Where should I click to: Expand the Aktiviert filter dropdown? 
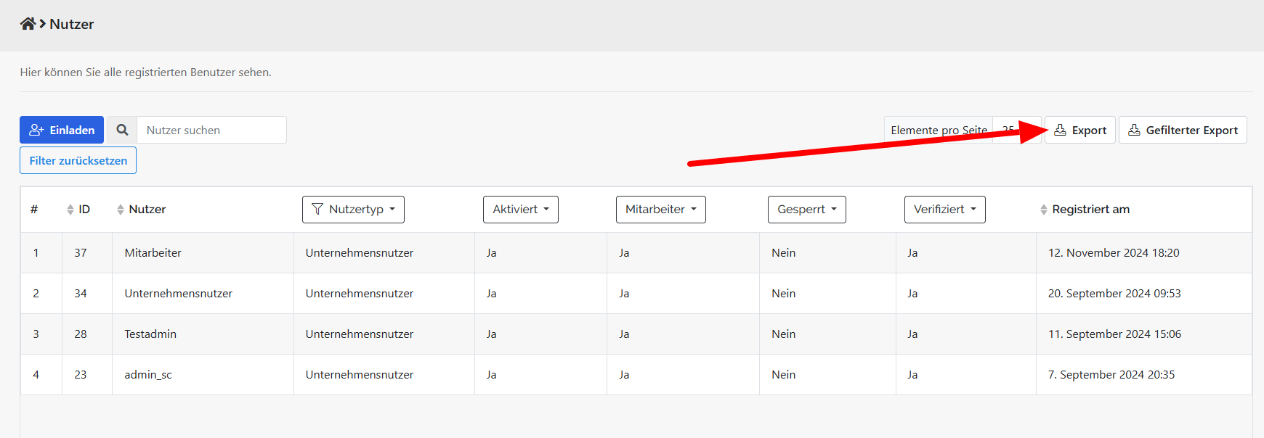[520, 210]
